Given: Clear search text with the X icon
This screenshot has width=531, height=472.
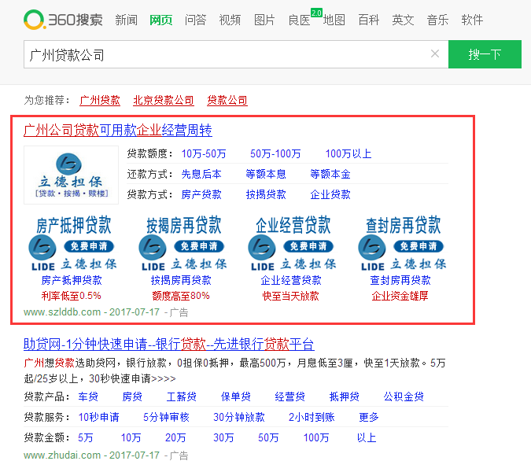Looking at the screenshot, I should pos(434,54).
